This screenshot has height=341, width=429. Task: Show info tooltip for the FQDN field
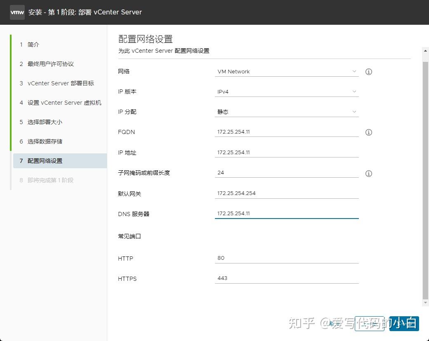(x=368, y=132)
